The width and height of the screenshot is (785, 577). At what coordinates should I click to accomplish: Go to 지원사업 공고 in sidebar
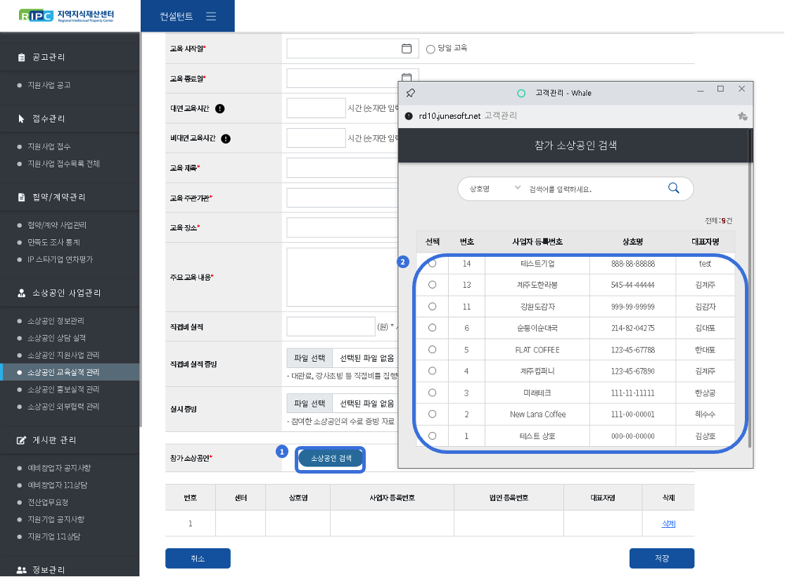click(49, 85)
